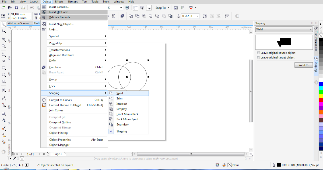This screenshot has width=323, height=170.
Task: Switch to the Welcome Screen tab
Action: [18, 23]
